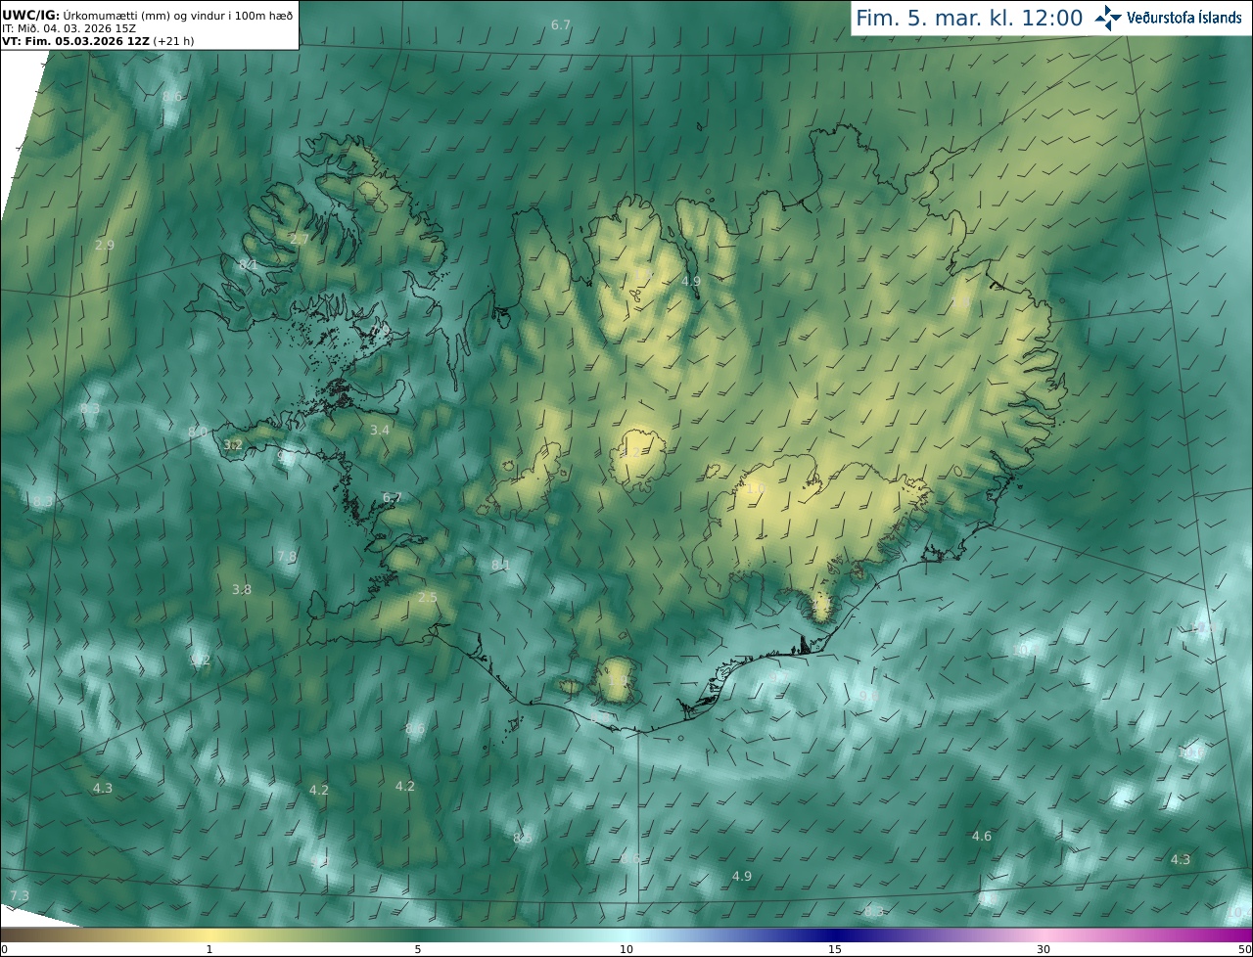This screenshot has width=1253, height=957.
Task: Click the 'IT: Mið. 04. 03. 2026 15Z' line
Action: pos(70,28)
